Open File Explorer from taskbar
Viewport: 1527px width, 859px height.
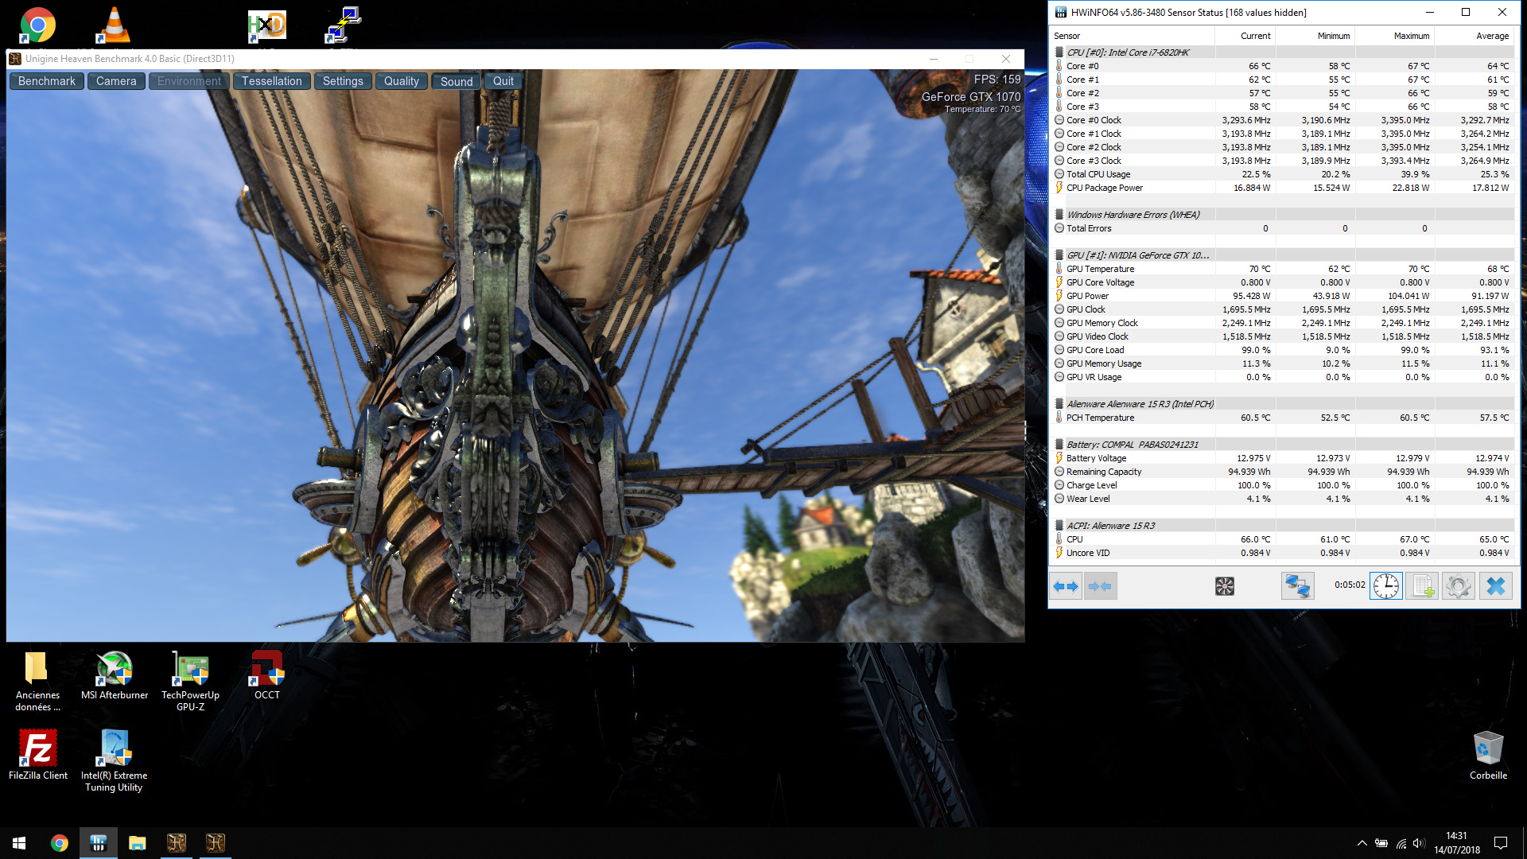coord(138,843)
